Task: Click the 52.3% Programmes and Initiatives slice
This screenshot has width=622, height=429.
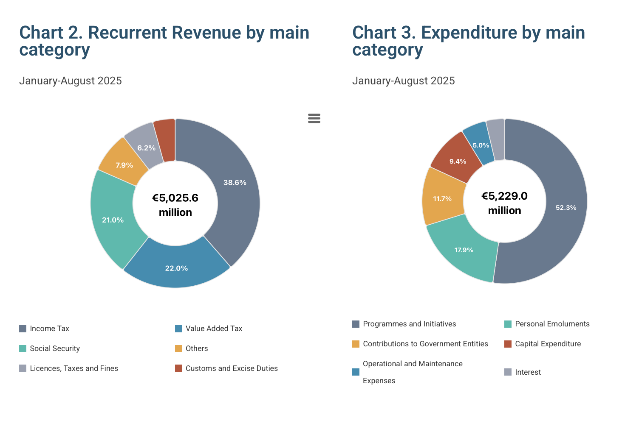Action: pos(566,207)
